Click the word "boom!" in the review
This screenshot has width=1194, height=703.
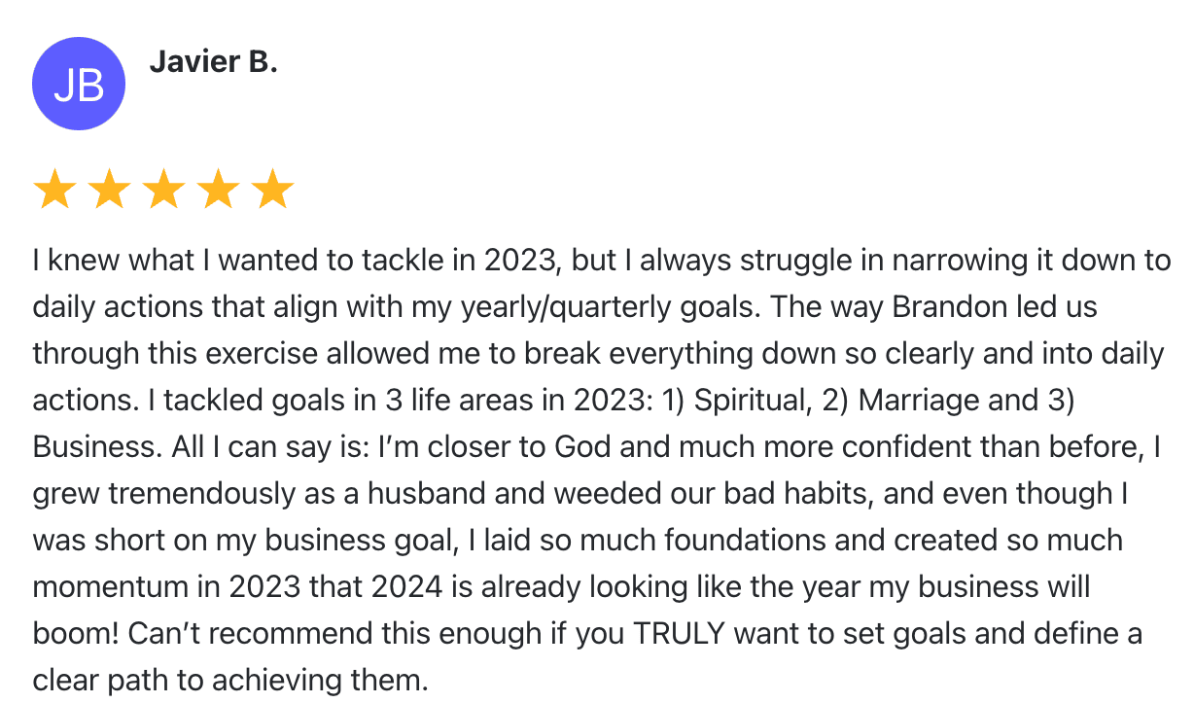click(x=76, y=634)
